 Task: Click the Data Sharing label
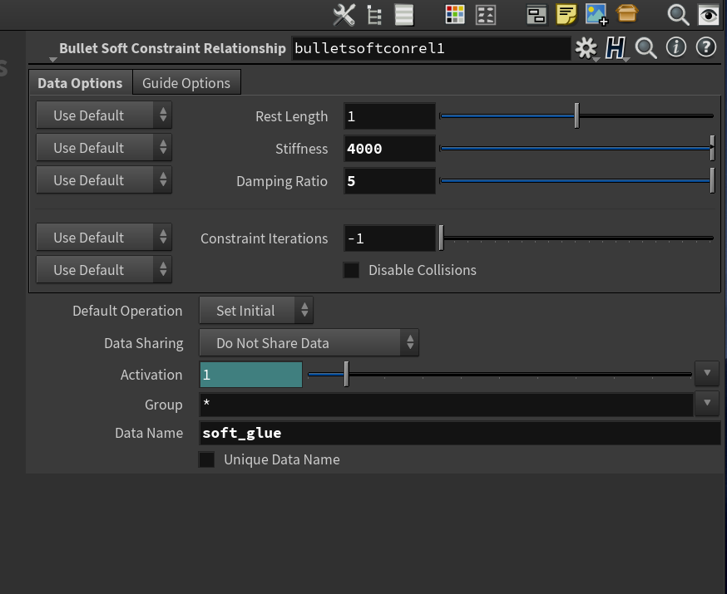(x=144, y=344)
